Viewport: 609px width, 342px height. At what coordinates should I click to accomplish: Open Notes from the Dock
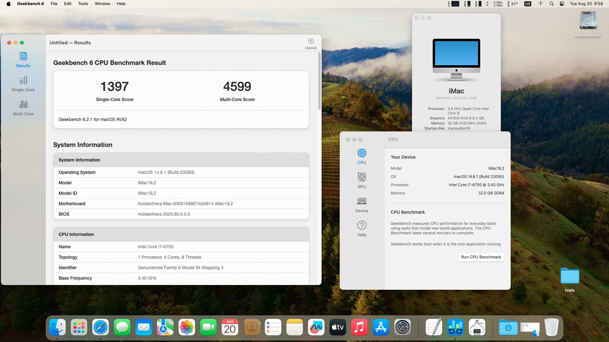coord(295,327)
